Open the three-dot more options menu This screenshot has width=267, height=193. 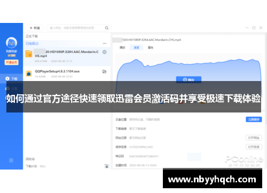point(105,44)
